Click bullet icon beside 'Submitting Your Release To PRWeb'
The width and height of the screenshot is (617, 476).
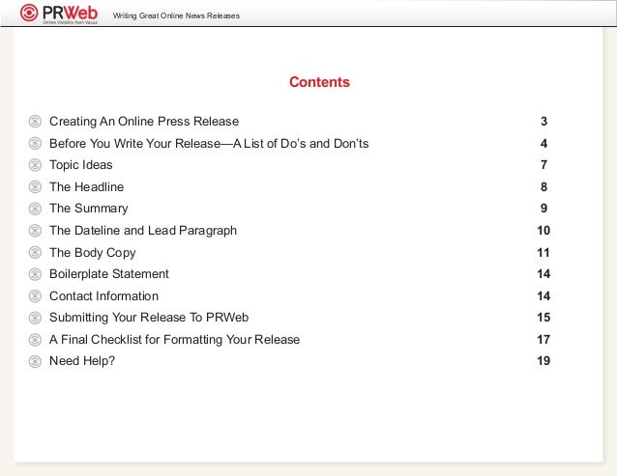[35, 318]
